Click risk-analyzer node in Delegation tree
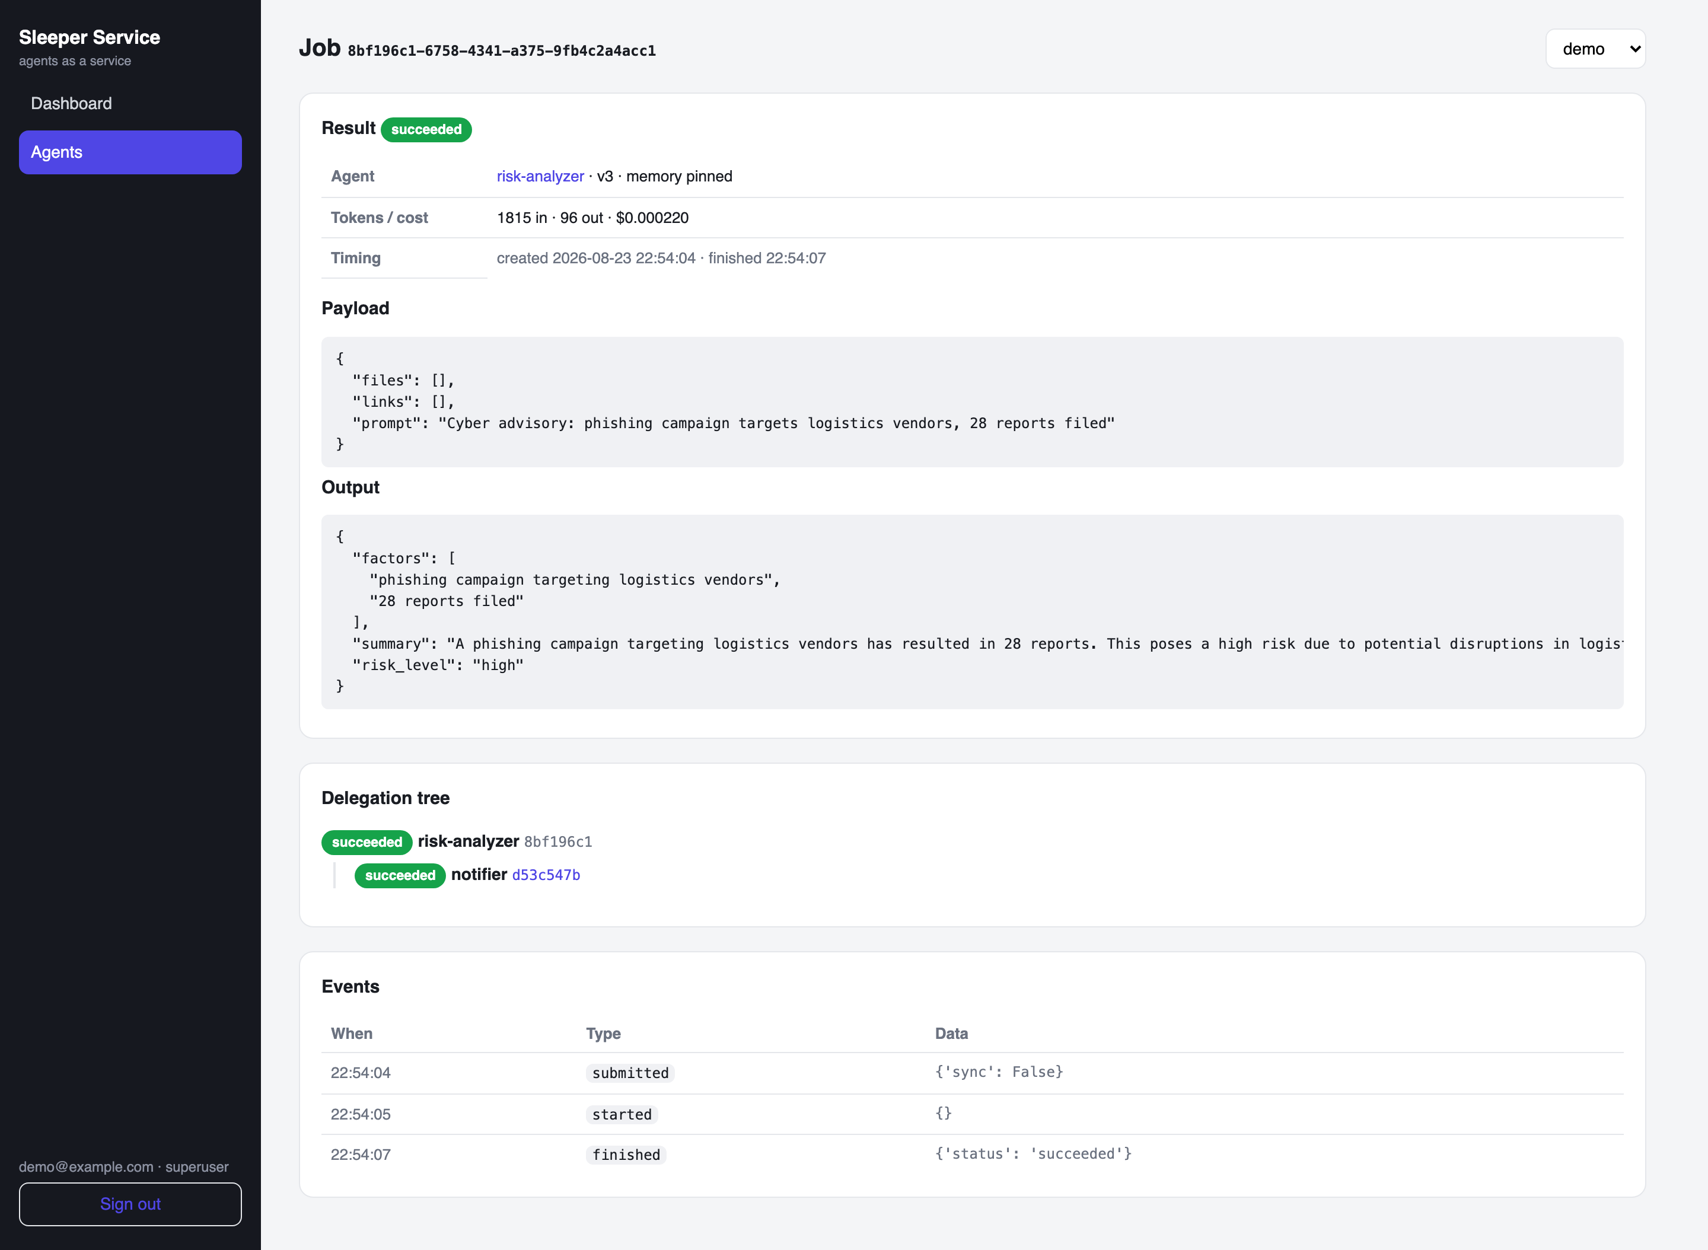The width and height of the screenshot is (1708, 1250). tap(469, 841)
